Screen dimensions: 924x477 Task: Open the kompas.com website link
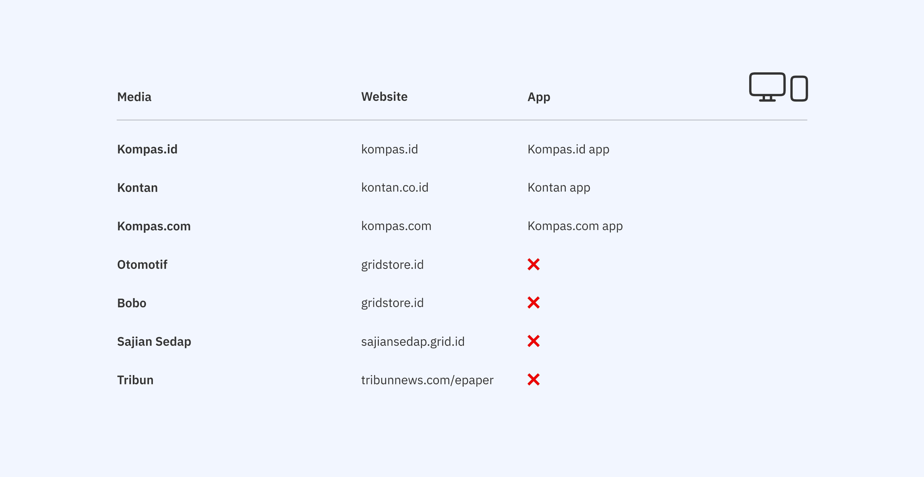396,226
